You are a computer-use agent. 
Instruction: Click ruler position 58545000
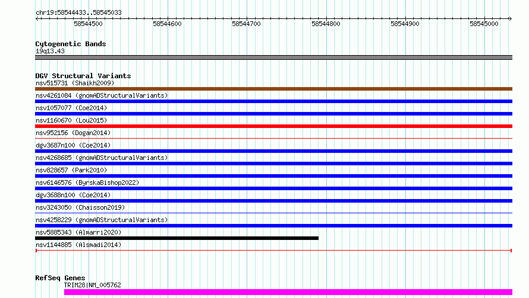pyautogui.click(x=484, y=24)
